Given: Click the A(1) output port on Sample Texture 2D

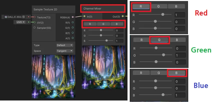Looking at the screenshot, I should pyautogui.click(x=72, y=38).
